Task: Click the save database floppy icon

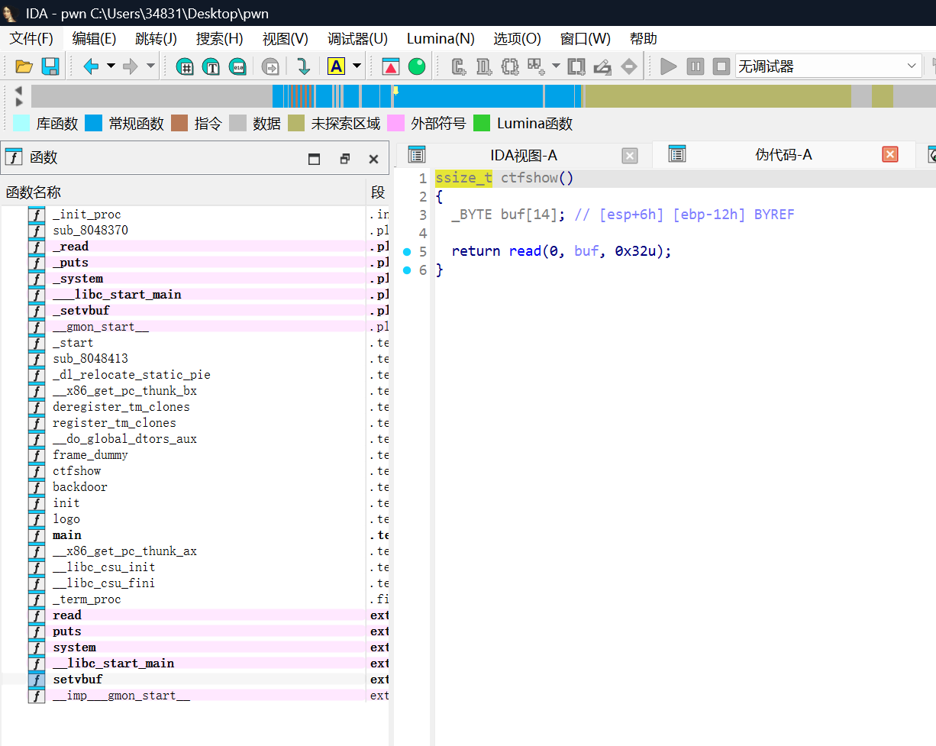Action: click(50, 66)
